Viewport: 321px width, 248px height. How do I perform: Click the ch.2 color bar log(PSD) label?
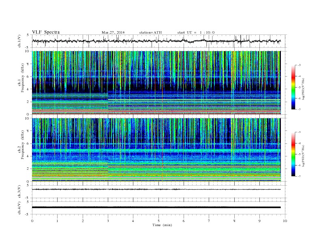pos(304,156)
